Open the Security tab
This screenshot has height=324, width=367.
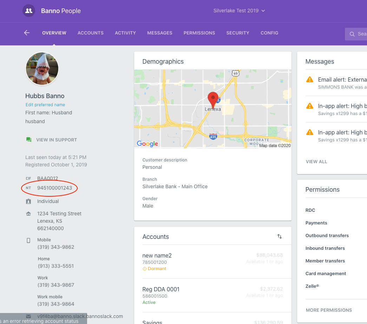(238, 33)
